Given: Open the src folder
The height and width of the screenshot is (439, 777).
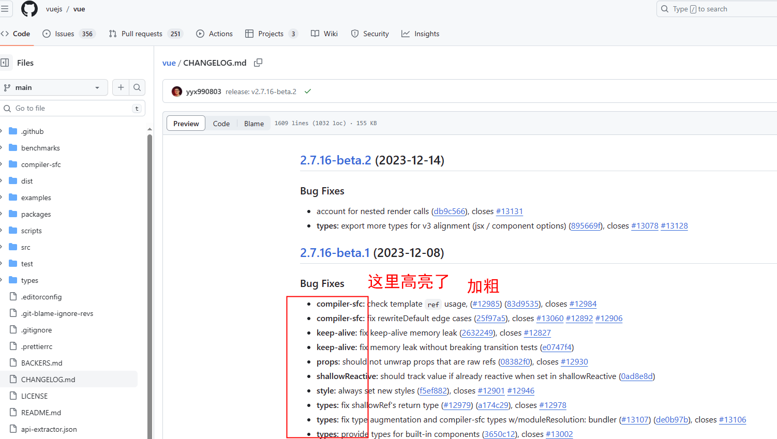Looking at the screenshot, I should [26, 247].
